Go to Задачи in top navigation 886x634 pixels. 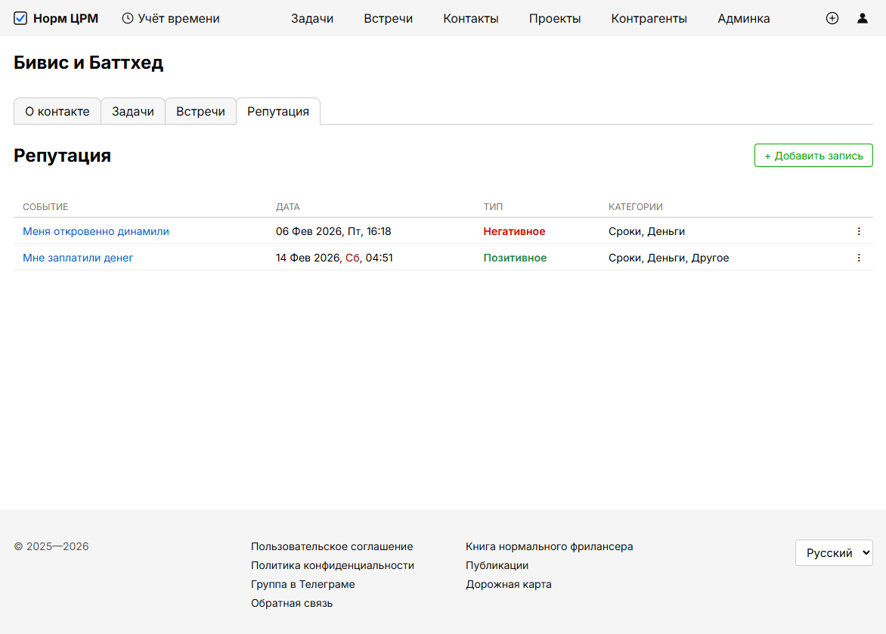coord(312,18)
